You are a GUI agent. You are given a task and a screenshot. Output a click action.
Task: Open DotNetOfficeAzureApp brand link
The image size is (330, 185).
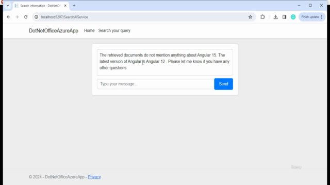point(54,31)
